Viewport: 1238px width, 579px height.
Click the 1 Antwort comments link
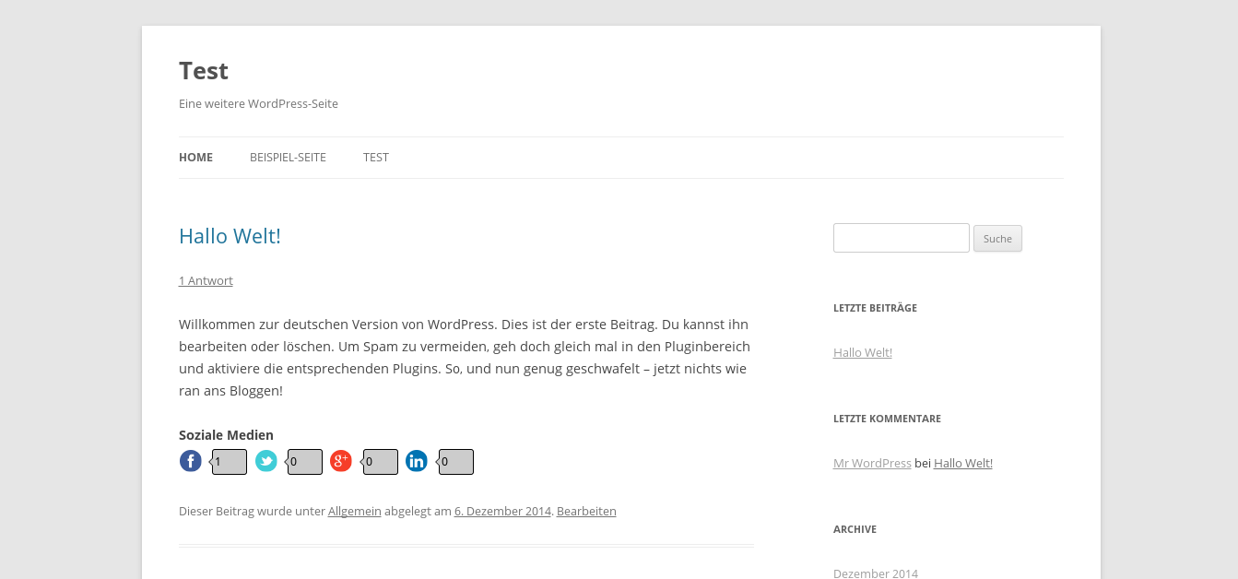pyautogui.click(x=206, y=280)
